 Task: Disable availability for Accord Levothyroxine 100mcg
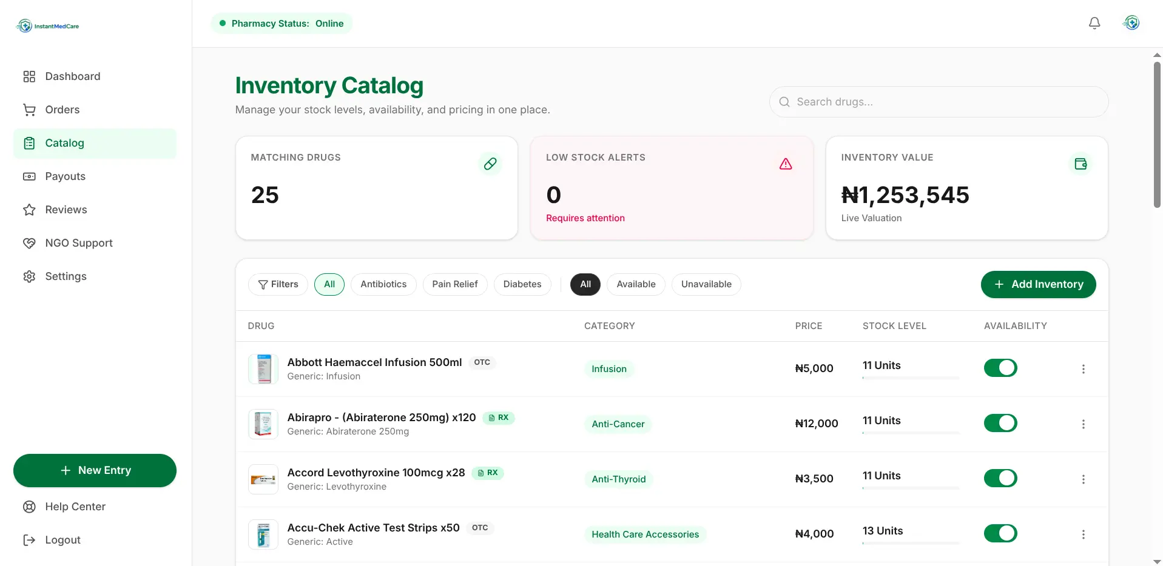pyautogui.click(x=1000, y=478)
